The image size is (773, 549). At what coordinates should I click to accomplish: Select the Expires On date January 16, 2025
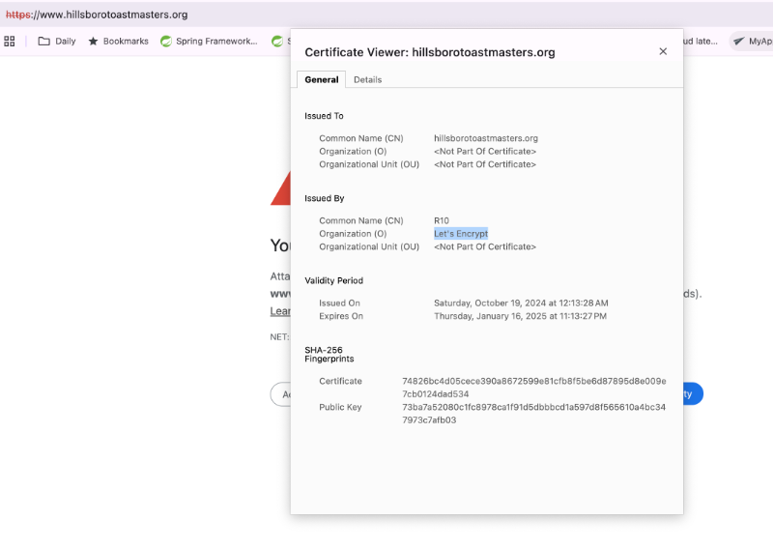[520, 316]
